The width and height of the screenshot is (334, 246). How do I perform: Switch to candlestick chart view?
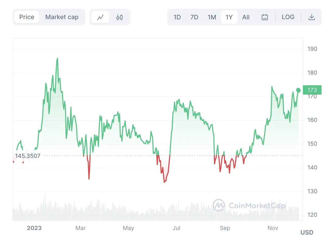[x=120, y=17]
